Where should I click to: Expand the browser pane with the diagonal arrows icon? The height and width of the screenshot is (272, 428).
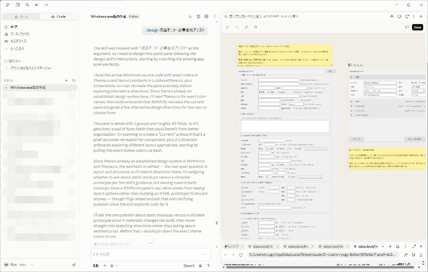click(414, 246)
